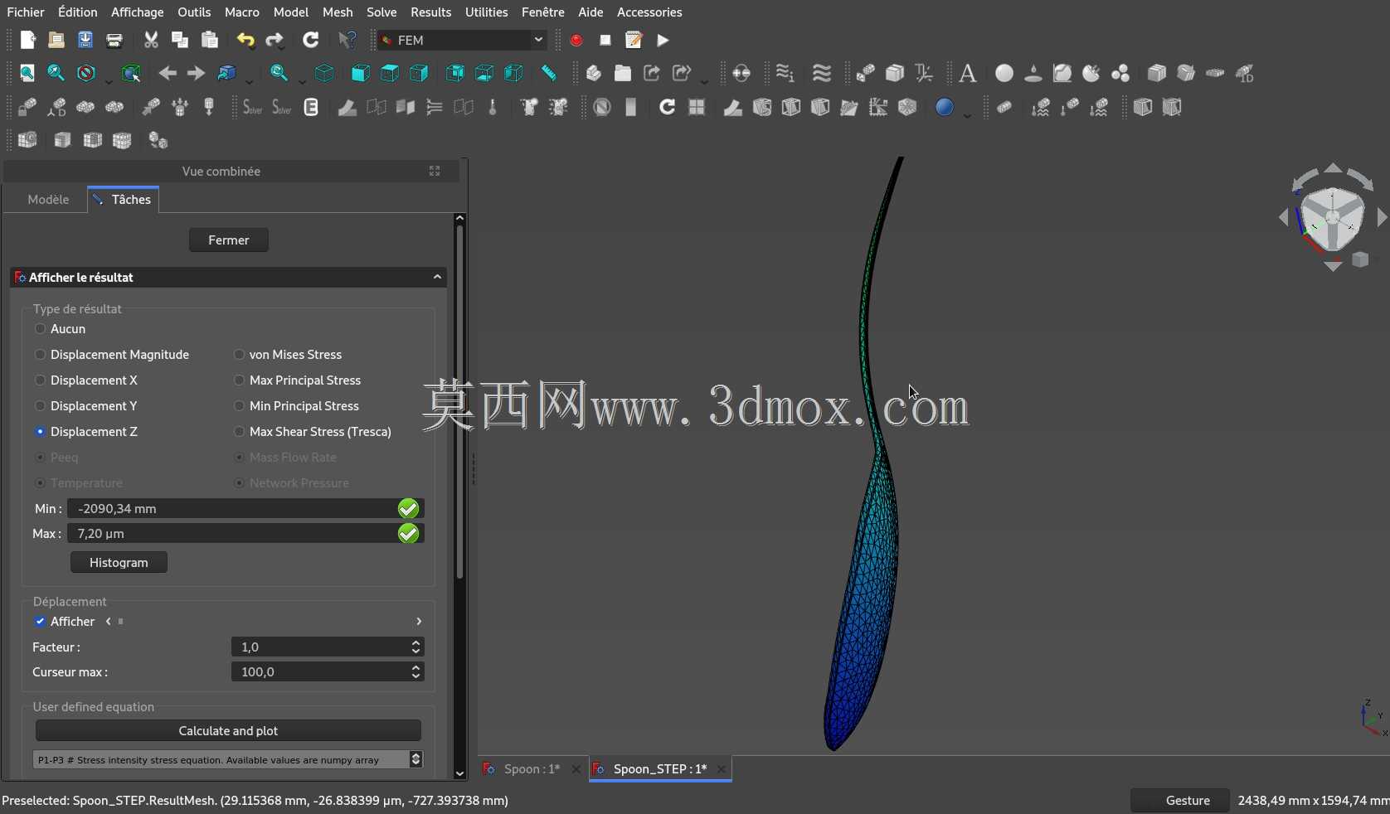Image resolution: width=1390 pixels, height=814 pixels.
Task: Click the Max value field
Action: [x=245, y=534]
